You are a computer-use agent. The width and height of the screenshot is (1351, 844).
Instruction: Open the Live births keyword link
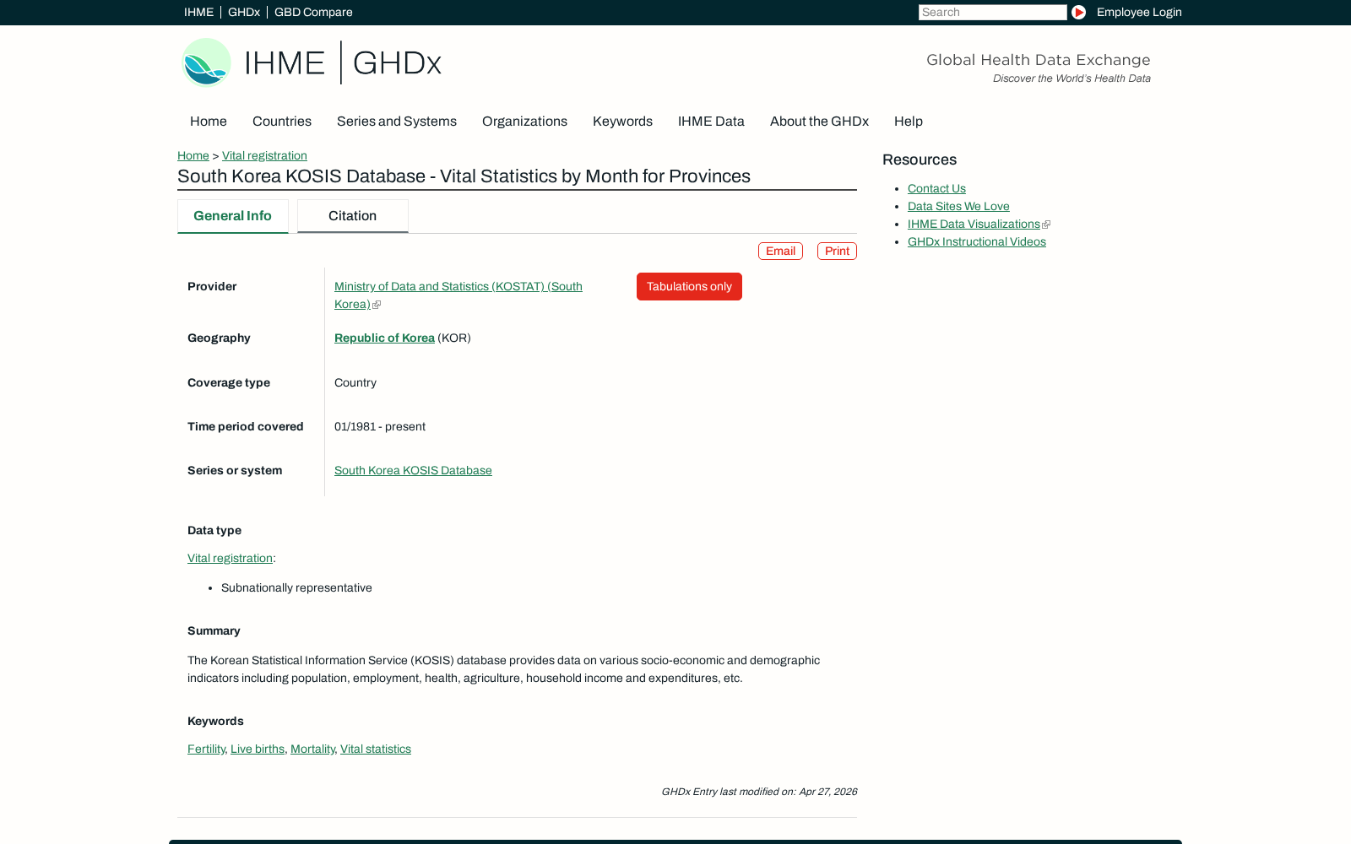pyautogui.click(x=258, y=749)
